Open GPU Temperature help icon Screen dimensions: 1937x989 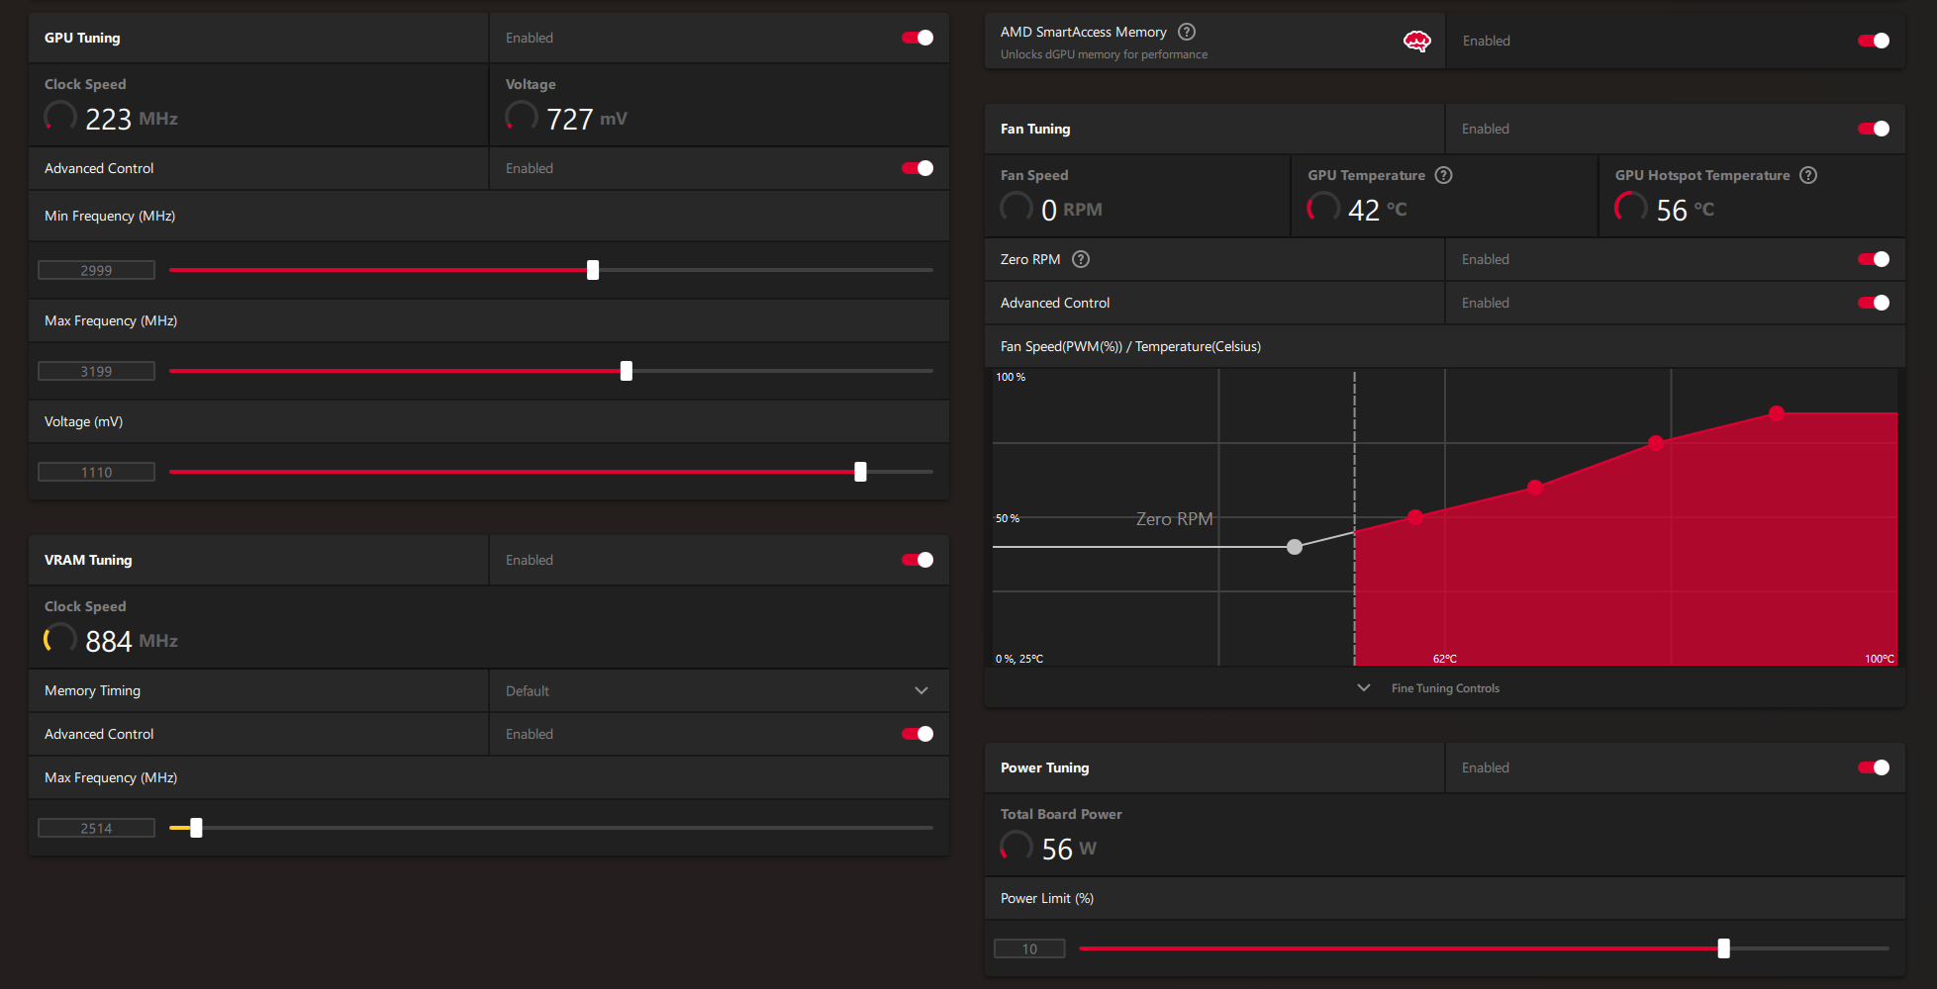1444,175
